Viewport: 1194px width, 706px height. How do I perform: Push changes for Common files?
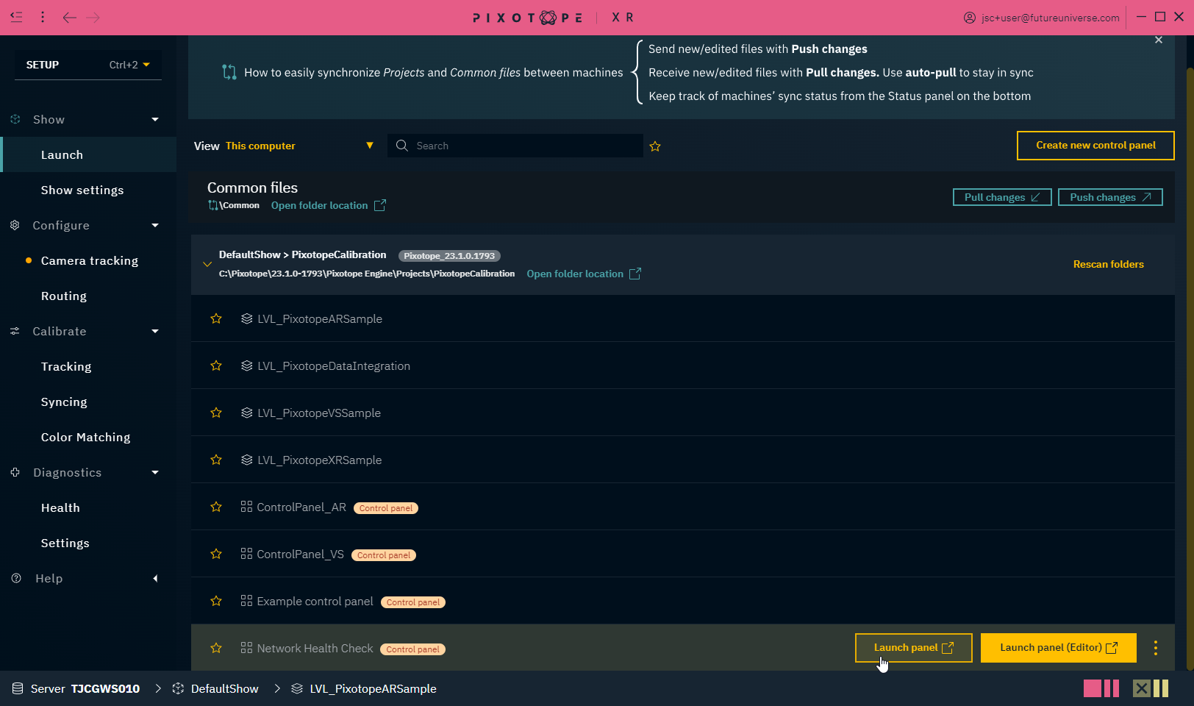1110,197
